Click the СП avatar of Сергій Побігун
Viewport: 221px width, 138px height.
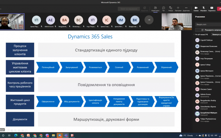[x=197, y=40]
